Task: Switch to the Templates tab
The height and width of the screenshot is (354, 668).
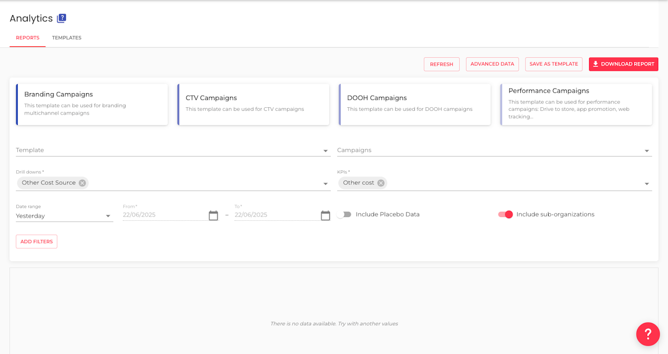Action: [67, 38]
